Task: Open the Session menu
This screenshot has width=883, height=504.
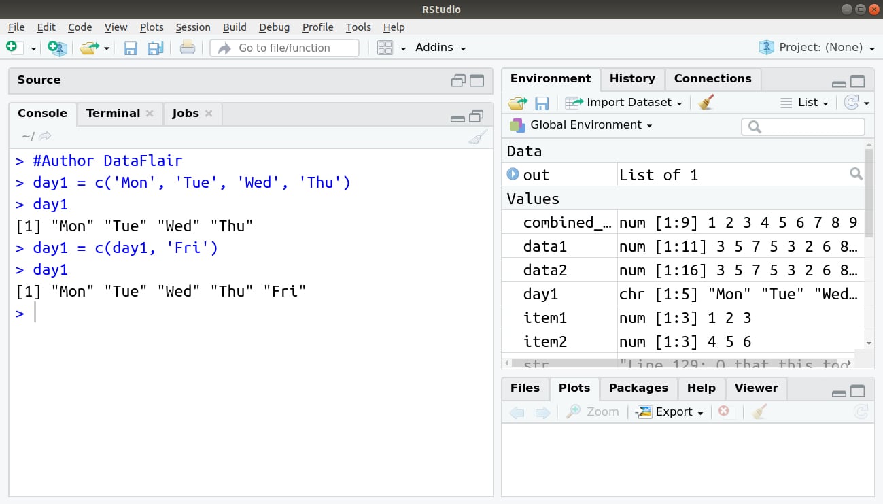Action: point(193,27)
